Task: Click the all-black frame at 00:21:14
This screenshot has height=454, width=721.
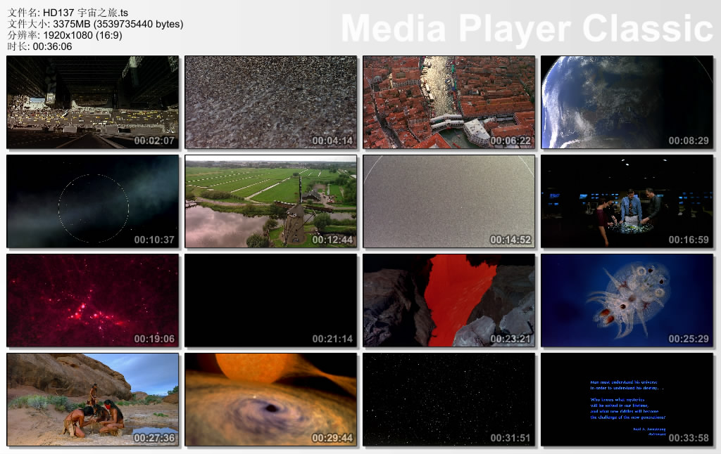Action: 270,301
